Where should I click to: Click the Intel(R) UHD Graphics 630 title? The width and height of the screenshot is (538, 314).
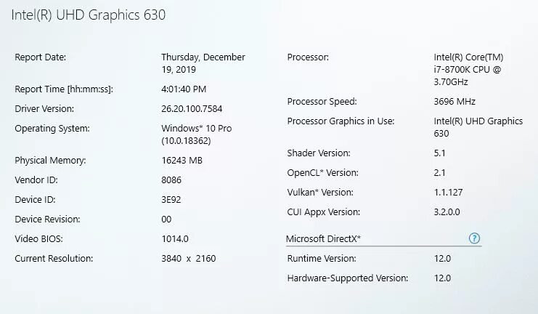click(89, 16)
